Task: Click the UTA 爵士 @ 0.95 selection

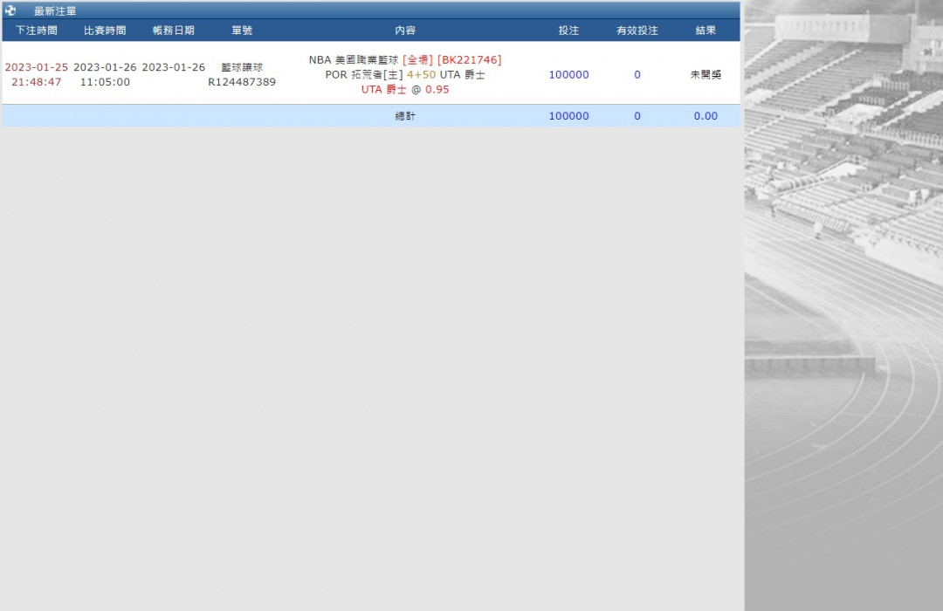Action: coord(405,89)
